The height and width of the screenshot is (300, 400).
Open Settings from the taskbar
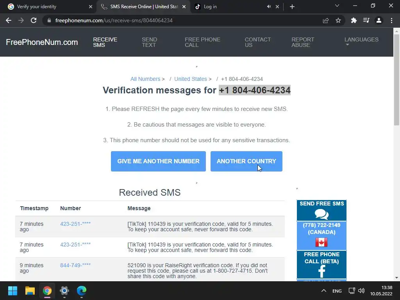coord(64,291)
